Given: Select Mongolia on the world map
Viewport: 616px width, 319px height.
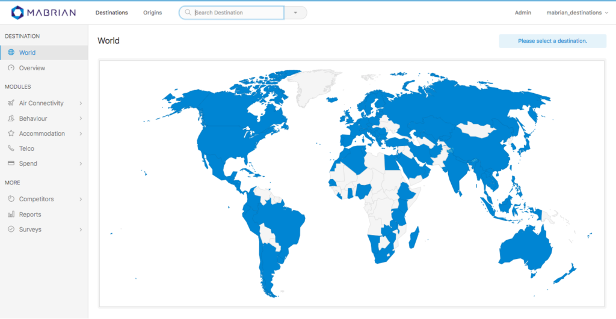Looking at the screenshot, I should [x=477, y=130].
